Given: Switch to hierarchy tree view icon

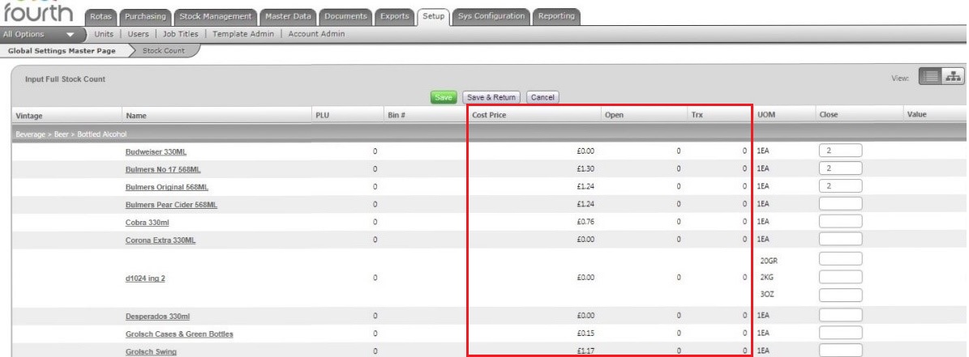Looking at the screenshot, I should [953, 76].
